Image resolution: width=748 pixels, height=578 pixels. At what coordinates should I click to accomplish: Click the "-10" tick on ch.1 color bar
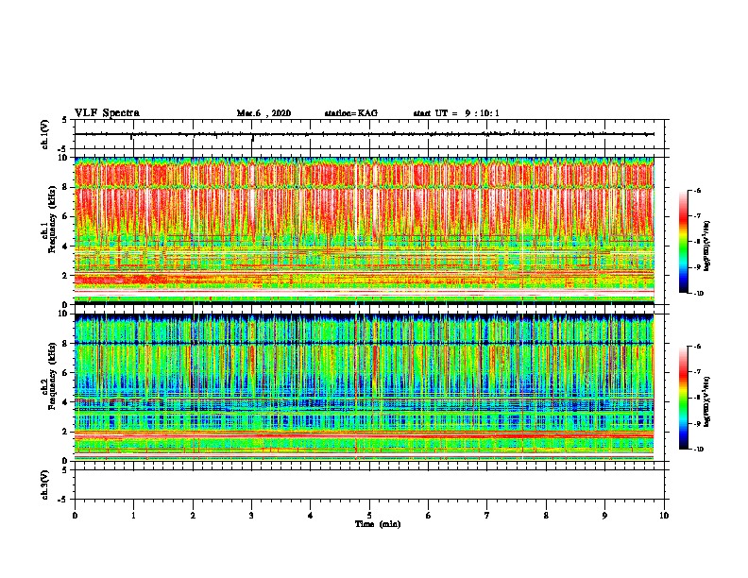(698, 293)
